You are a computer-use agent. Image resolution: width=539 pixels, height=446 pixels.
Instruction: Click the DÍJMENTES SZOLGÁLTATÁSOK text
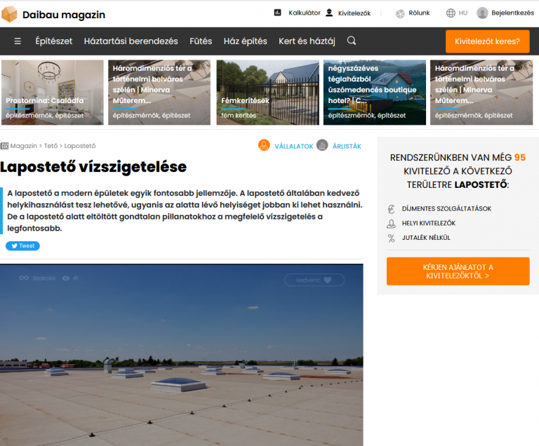(x=446, y=209)
